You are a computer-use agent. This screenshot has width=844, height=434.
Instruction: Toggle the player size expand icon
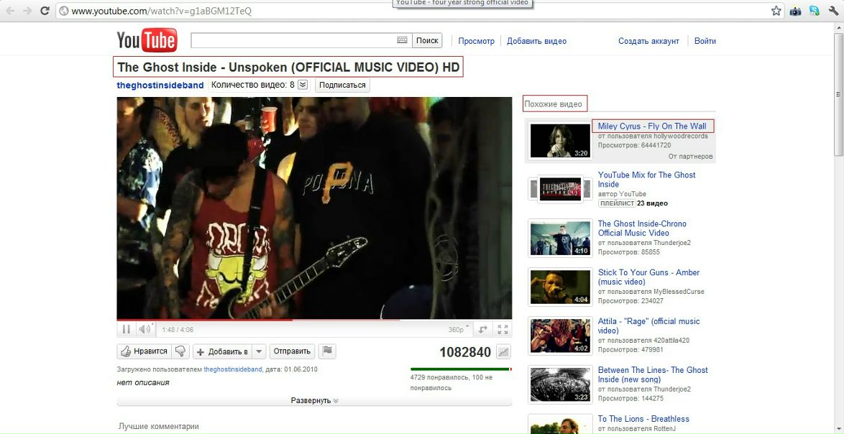pos(483,329)
